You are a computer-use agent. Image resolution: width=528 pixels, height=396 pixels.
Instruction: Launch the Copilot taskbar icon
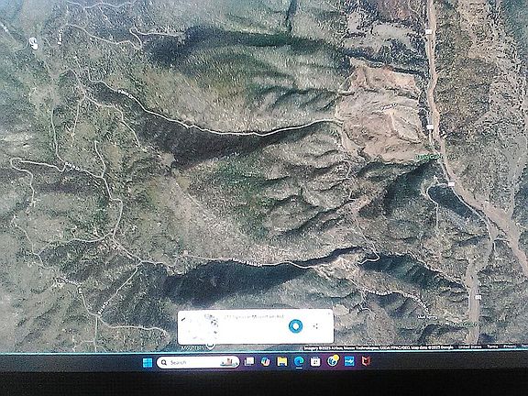coord(266,362)
